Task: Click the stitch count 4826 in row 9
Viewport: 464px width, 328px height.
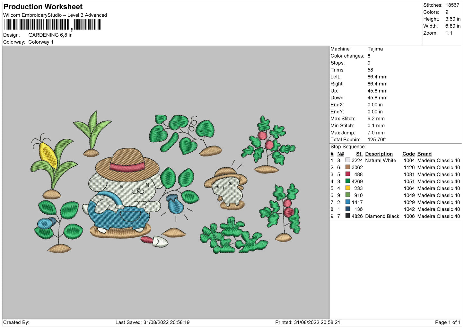Action: 357,216
